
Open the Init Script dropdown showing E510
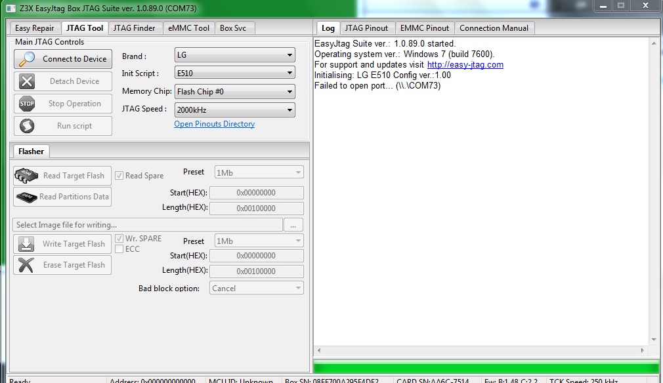coord(234,73)
